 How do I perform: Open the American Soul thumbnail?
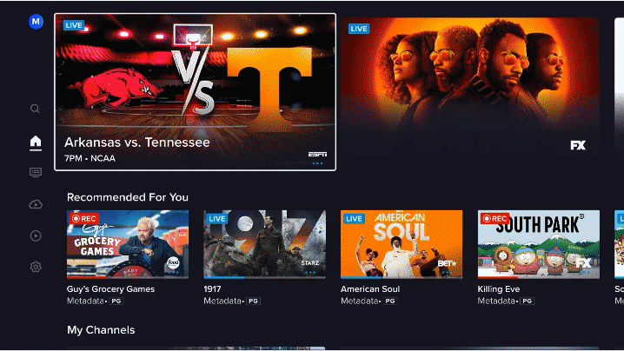pos(402,244)
